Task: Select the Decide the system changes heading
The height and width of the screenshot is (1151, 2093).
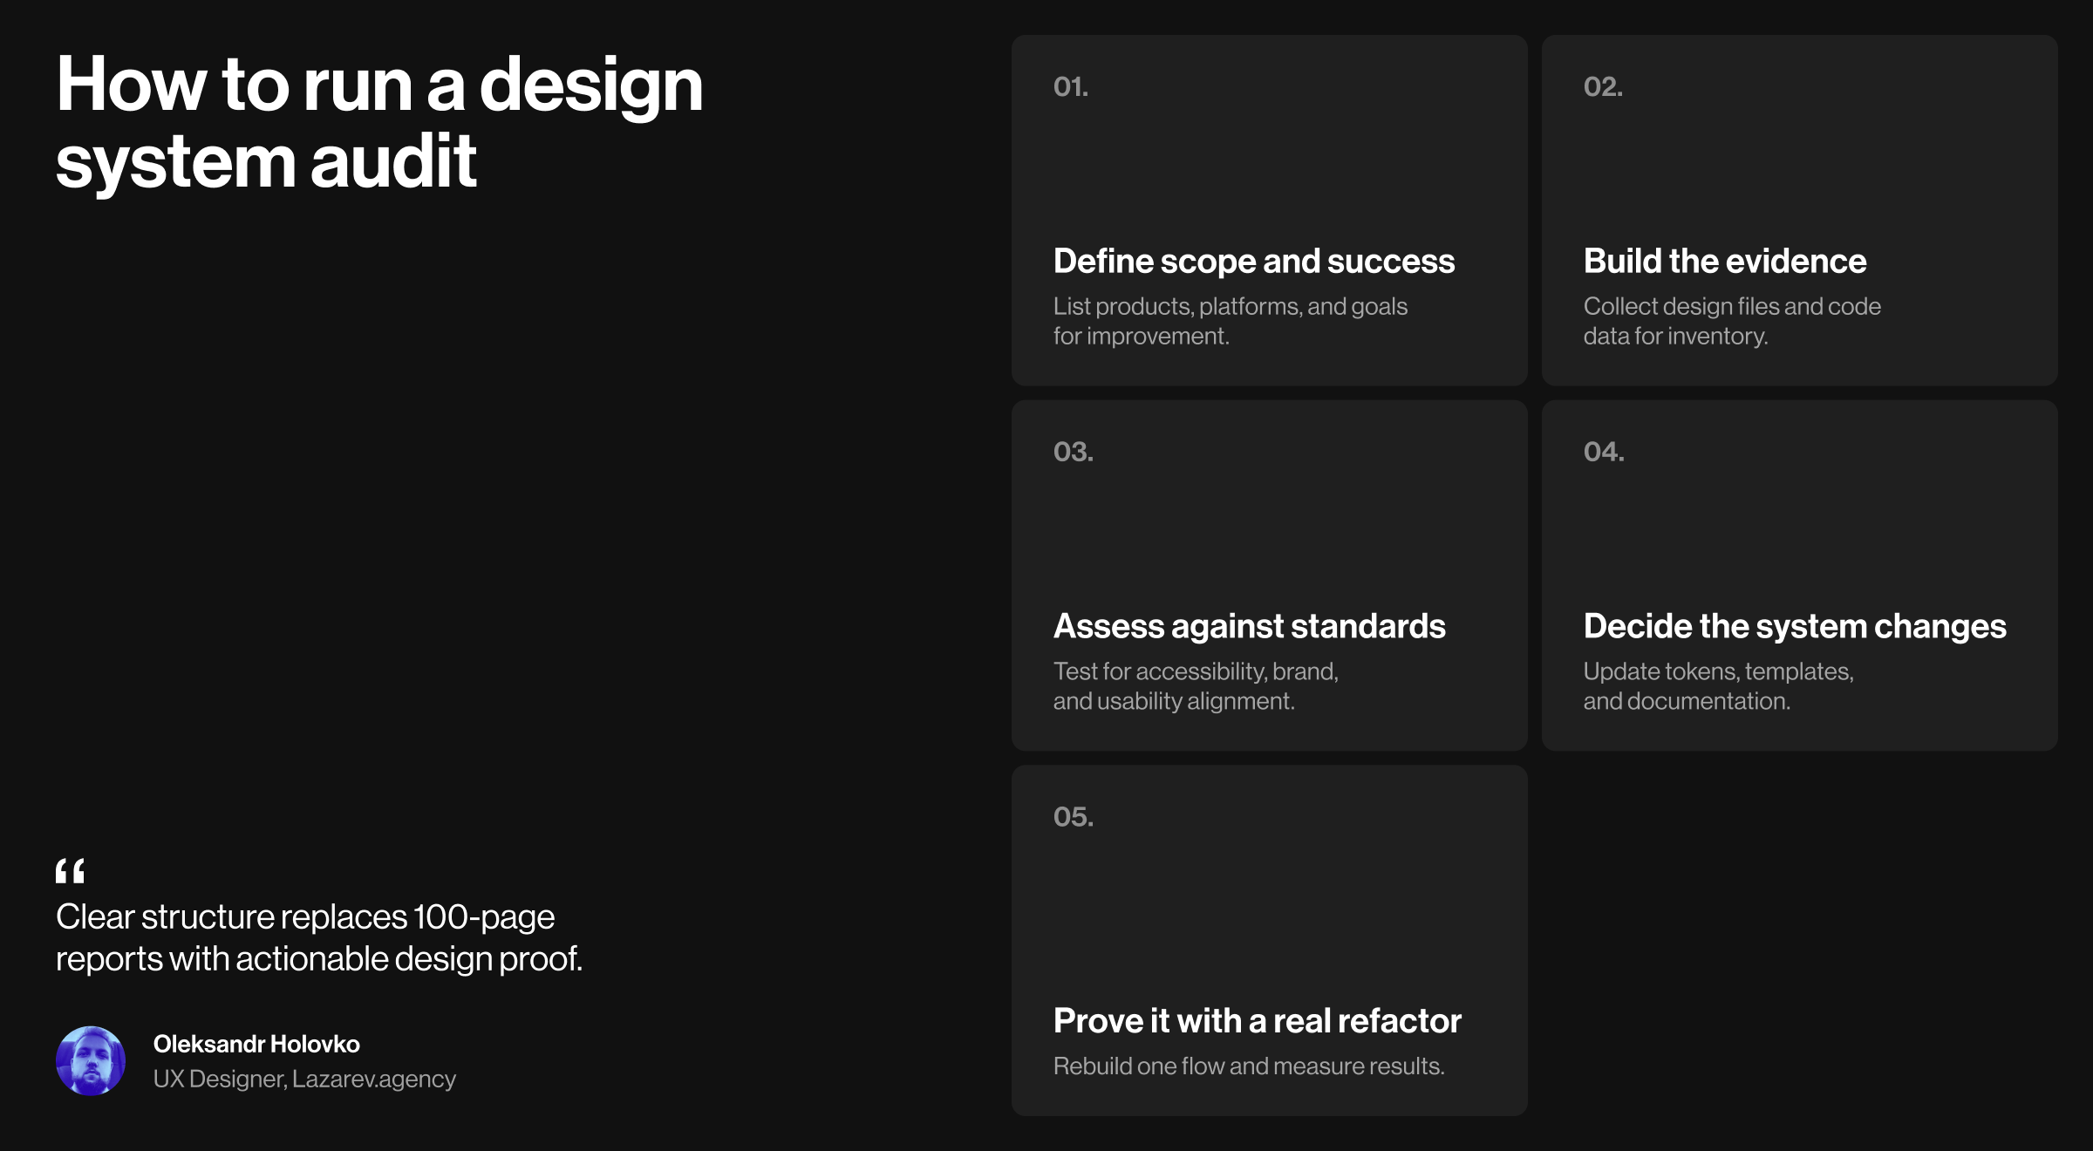Action: 1795,624
